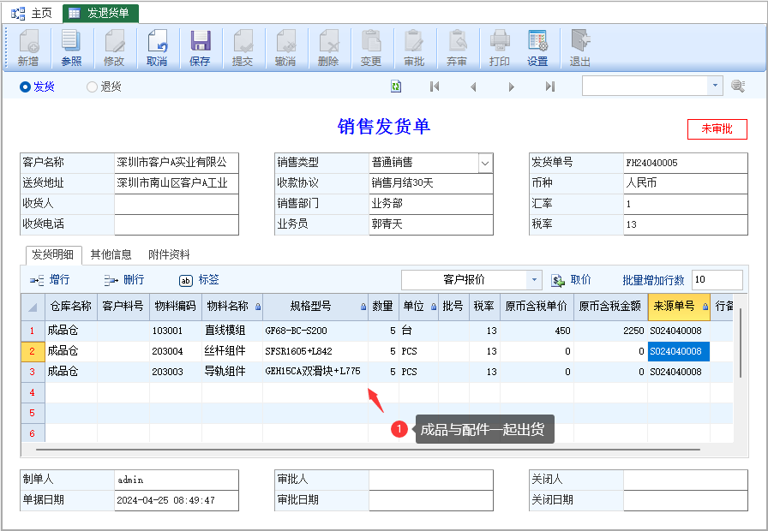
Task: Select row 1 via its row number
Action: (33, 331)
